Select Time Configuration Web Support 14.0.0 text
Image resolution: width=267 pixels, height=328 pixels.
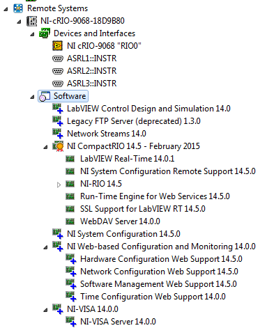(x=153, y=297)
